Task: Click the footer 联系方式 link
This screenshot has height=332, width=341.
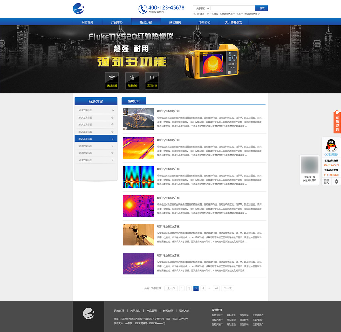Action: pyautogui.click(x=184, y=311)
